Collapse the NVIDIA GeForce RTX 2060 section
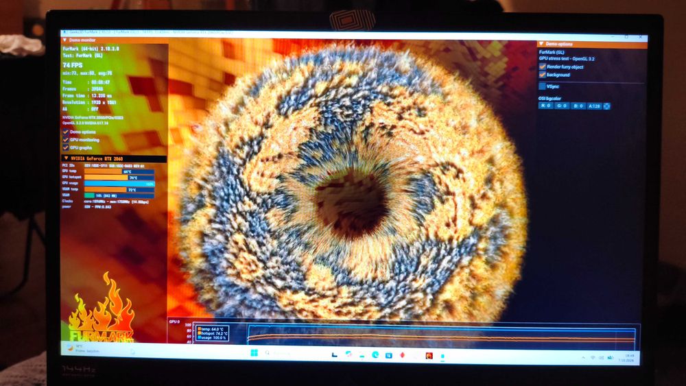Image resolution: width=686 pixels, height=386 pixels. [x=66, y=158]
